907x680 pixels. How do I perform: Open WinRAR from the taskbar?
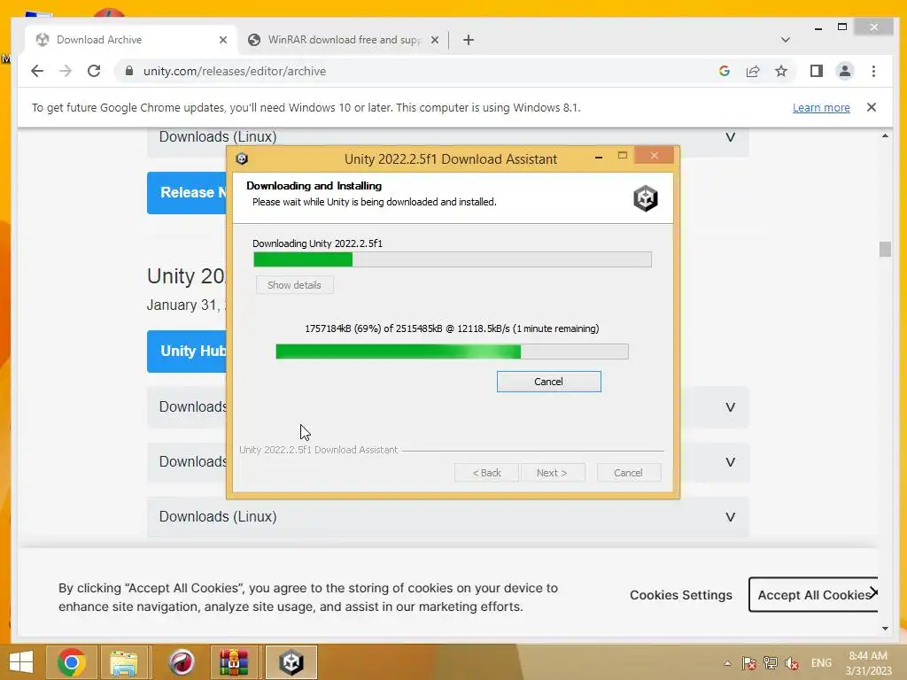pyautogui.click(x=234, y=662)
